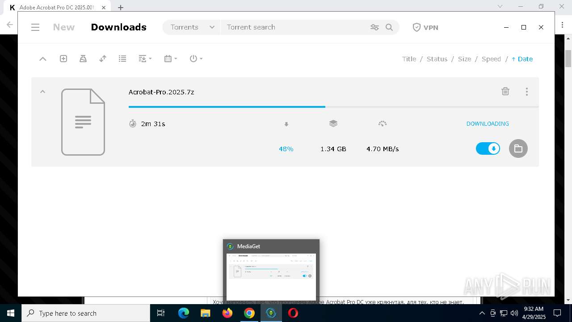Open search filter settings icon

374,27
